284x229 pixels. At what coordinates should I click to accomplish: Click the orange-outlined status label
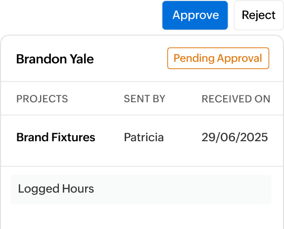tap(218, 58)
